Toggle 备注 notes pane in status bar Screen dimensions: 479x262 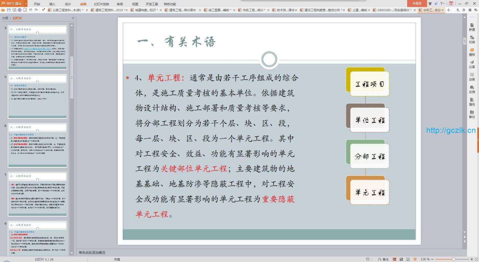click(x=383, y=259)
